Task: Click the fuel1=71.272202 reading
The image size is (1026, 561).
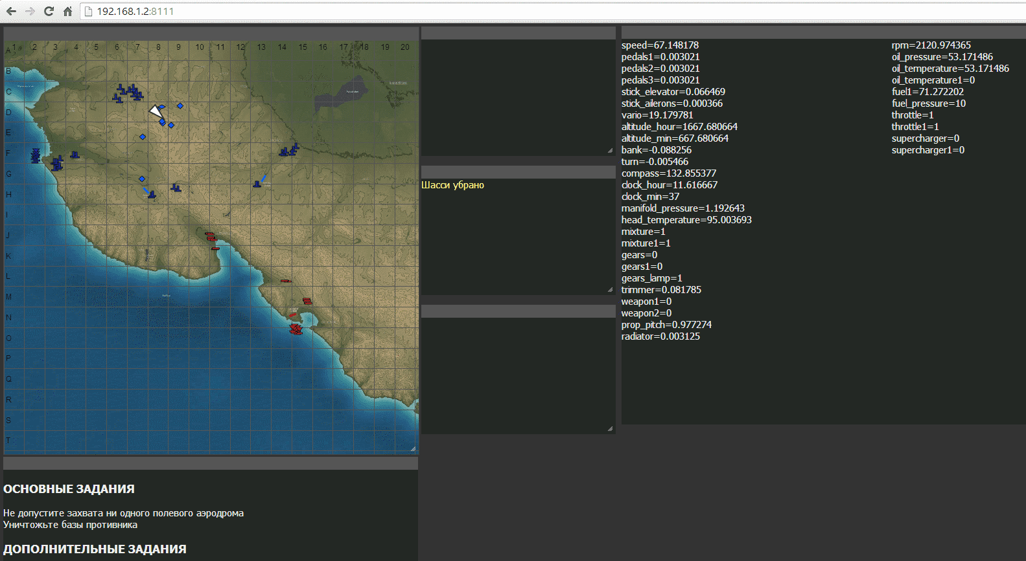Action: [927, 92]
